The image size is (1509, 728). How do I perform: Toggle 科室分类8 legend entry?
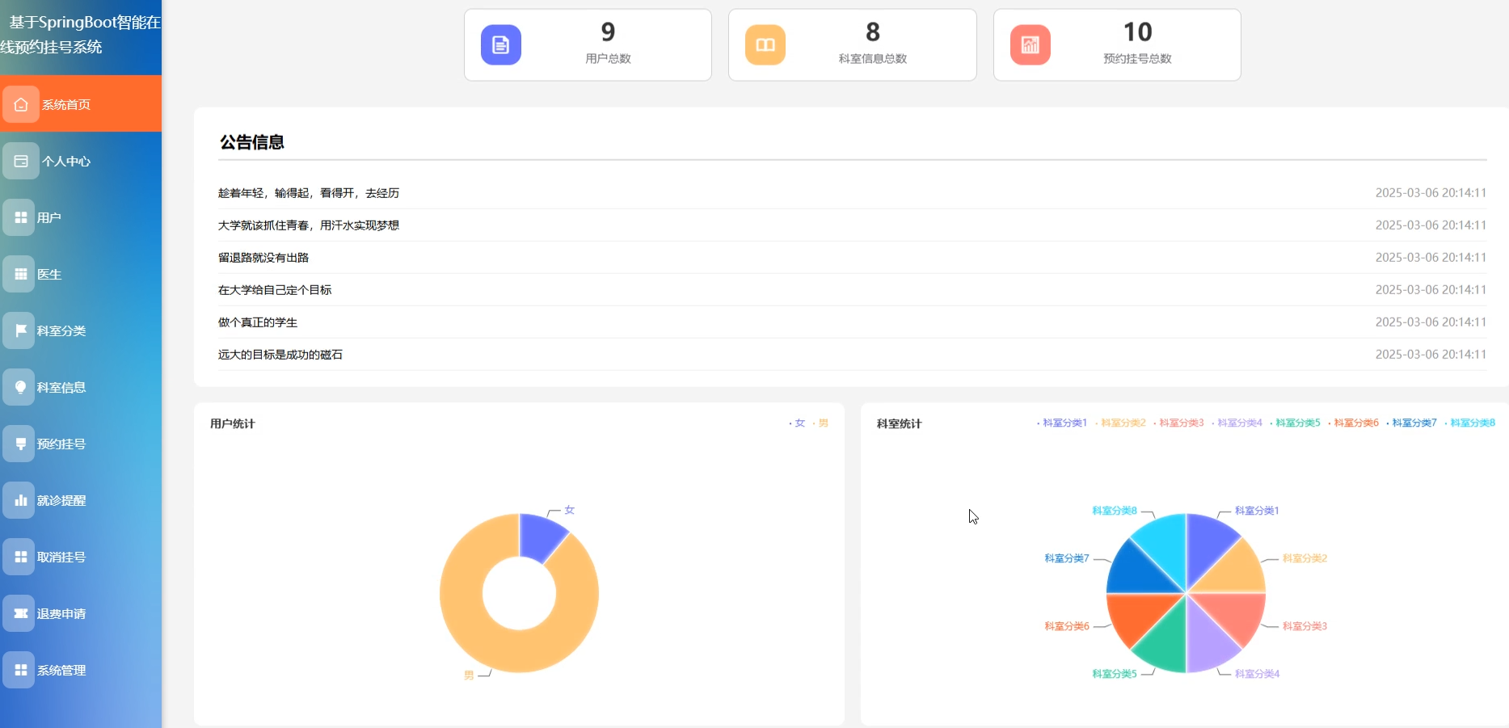click(x=1469, y=423)
